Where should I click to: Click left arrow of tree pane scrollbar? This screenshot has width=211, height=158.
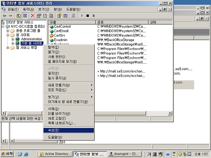pos(4,113)
